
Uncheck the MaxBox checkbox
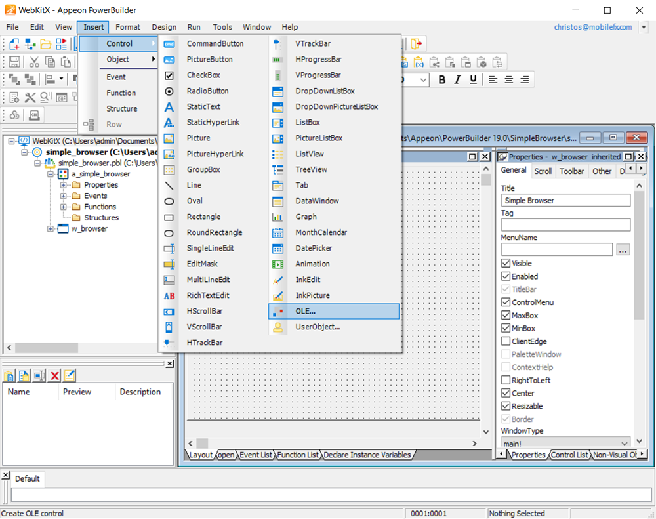506,315
